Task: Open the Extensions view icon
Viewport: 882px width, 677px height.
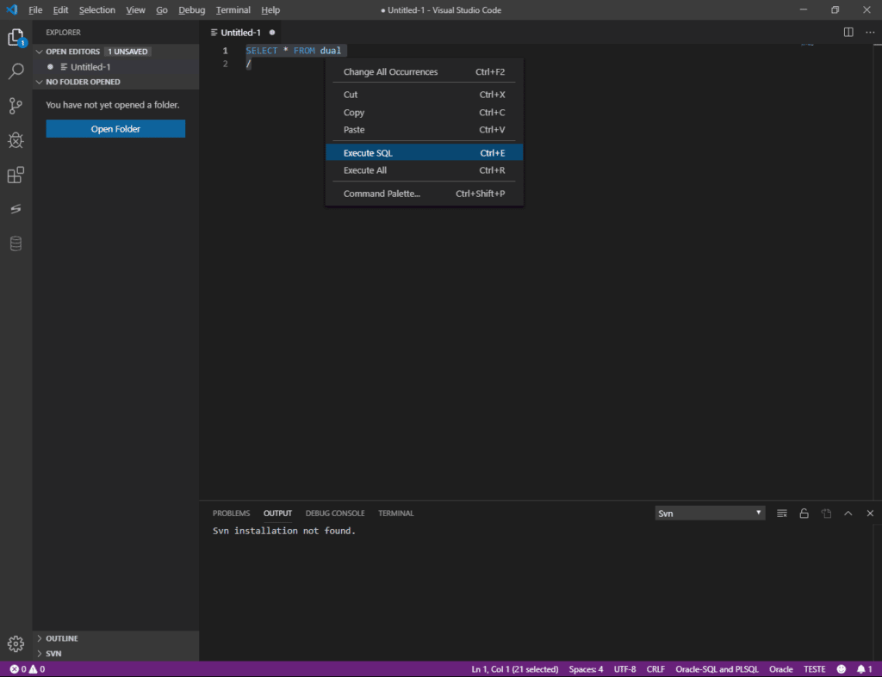Action: coord(16,175)
